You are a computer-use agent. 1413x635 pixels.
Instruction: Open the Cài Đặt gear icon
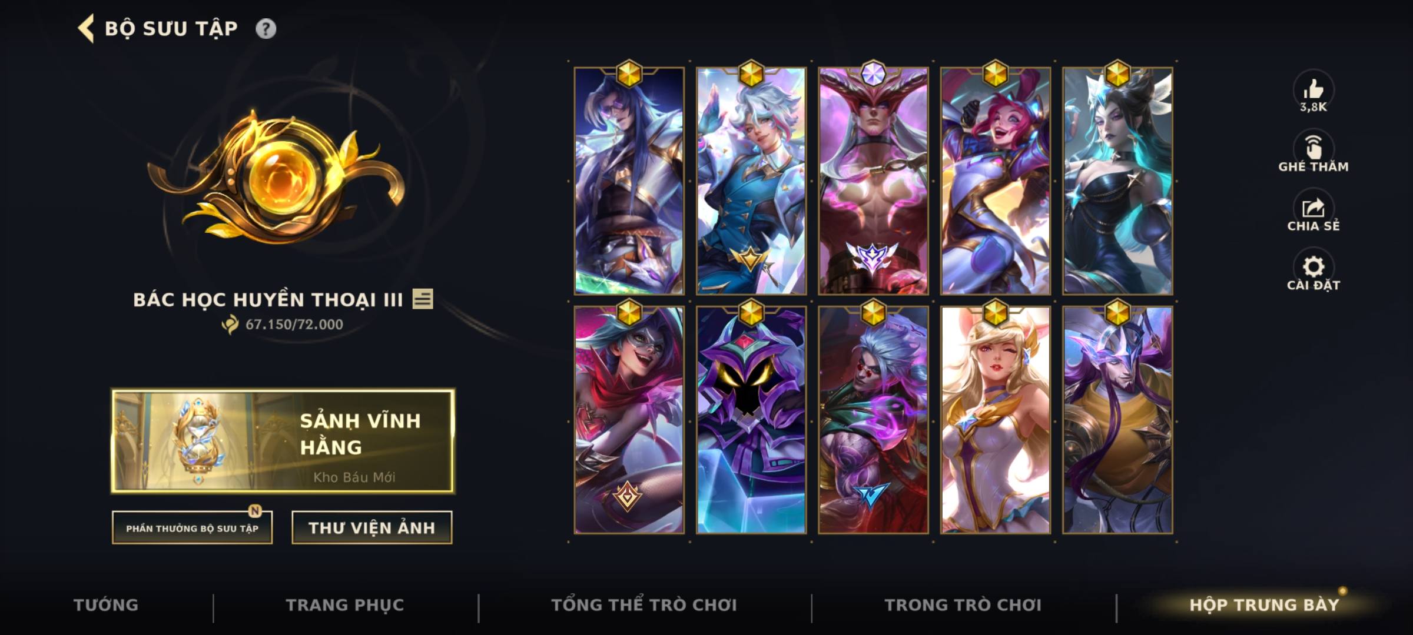click(x=1314, y=267)
